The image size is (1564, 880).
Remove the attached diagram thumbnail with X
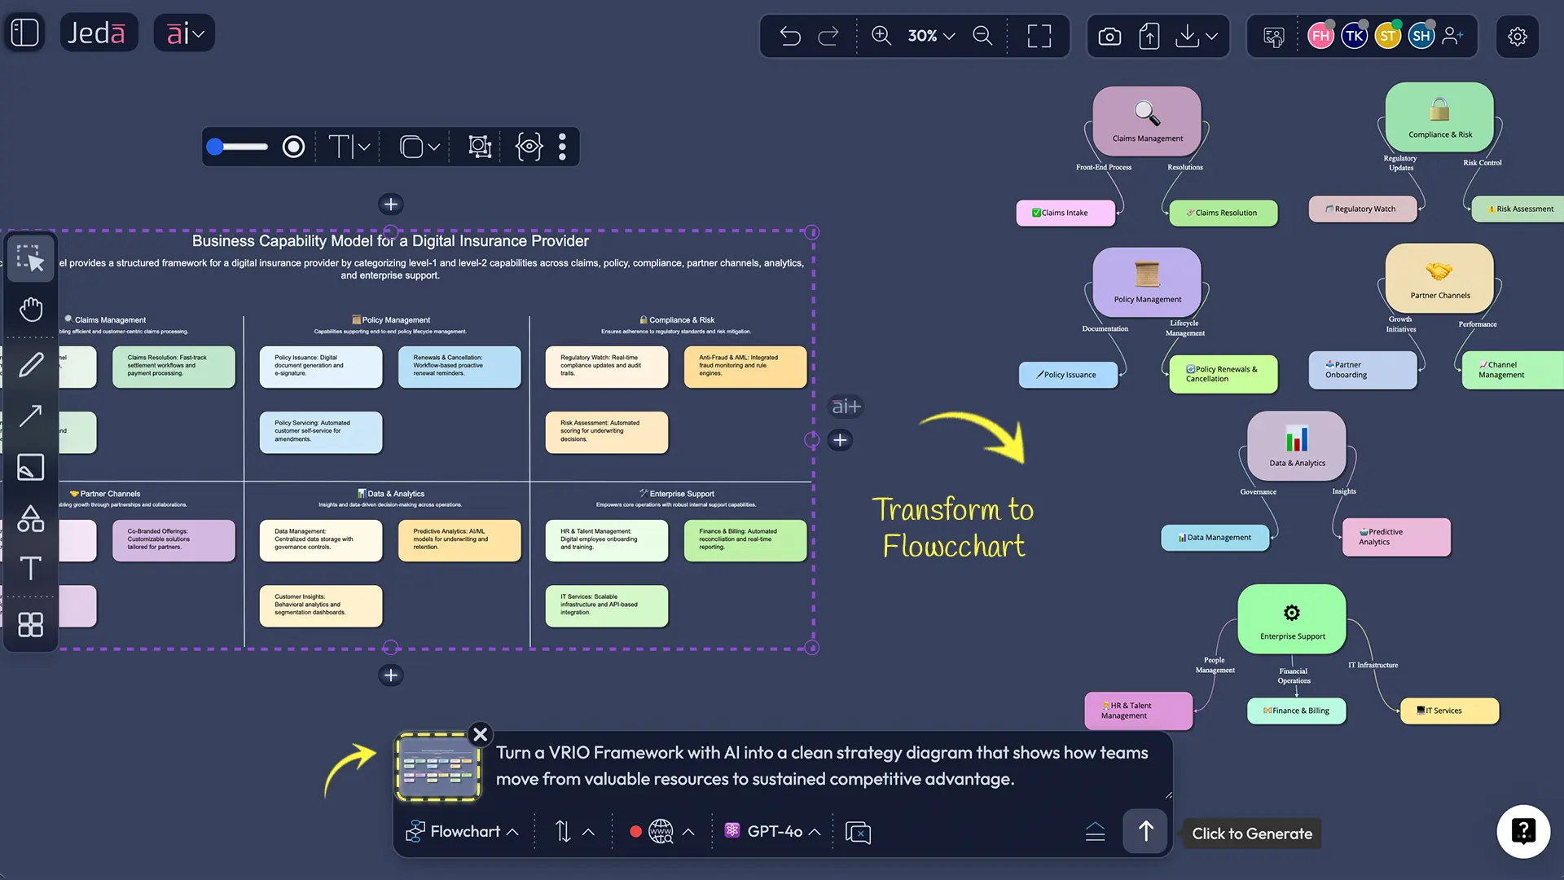tap(481, 734)
